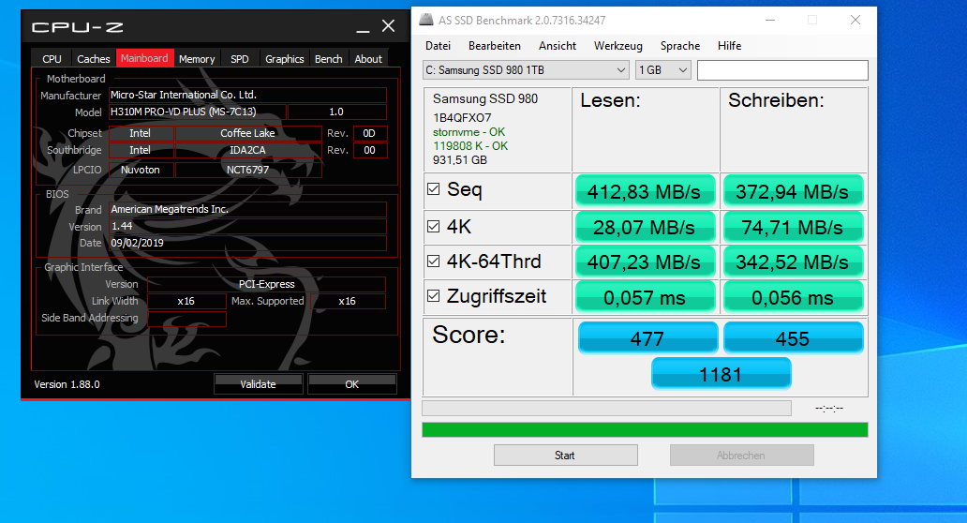This screenshot has width=967, height=523.
Task: Click the AS SSD Benchmark title bar icon
Action: pos(426,20)
